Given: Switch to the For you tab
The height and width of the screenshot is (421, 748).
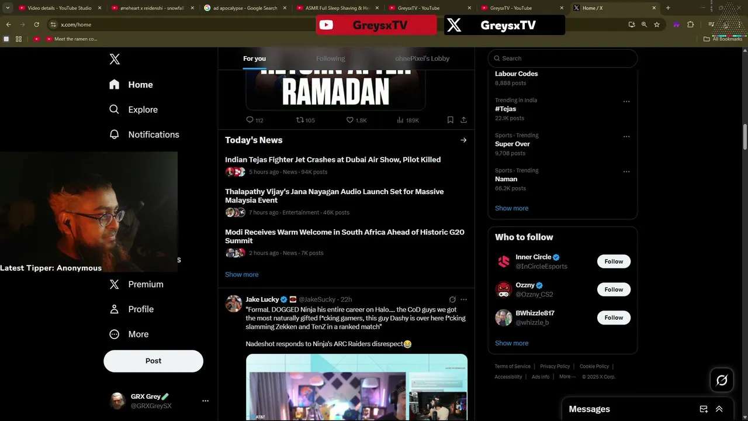Looking at the screenshot, I should (x=254, y=58).
